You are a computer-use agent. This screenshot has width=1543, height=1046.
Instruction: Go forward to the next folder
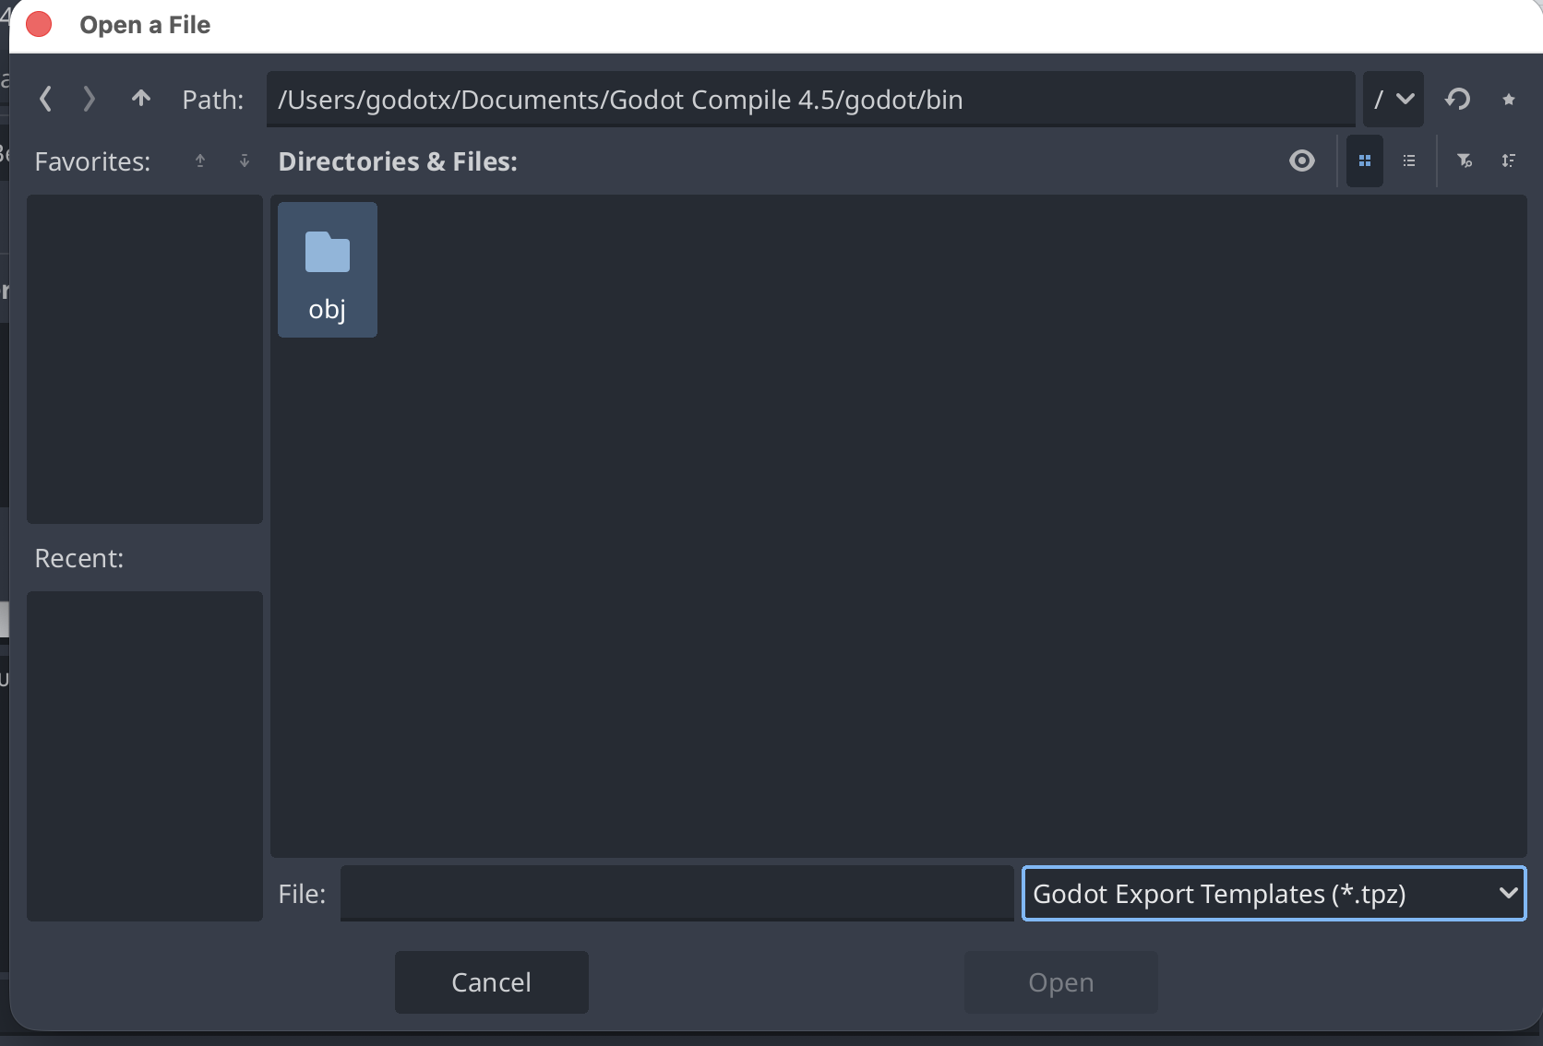[x=89, y=99]
